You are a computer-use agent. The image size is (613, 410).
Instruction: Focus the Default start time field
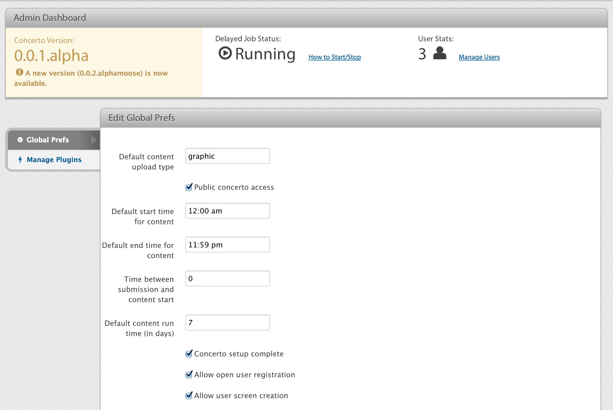[x=228, y=211]
